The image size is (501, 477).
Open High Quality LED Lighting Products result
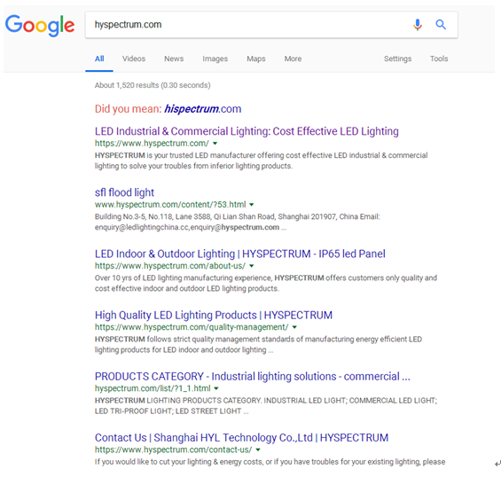click(214, 316)
